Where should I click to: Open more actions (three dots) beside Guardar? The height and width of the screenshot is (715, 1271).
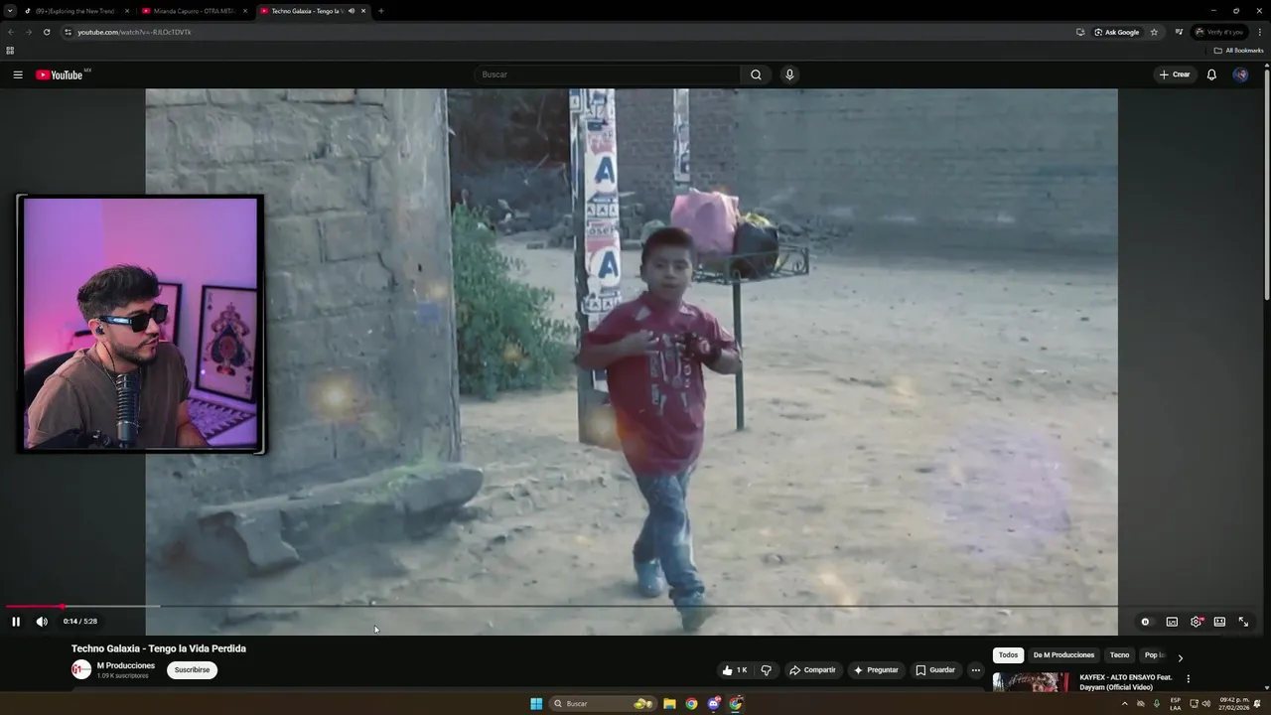click(x=976, y=670)
